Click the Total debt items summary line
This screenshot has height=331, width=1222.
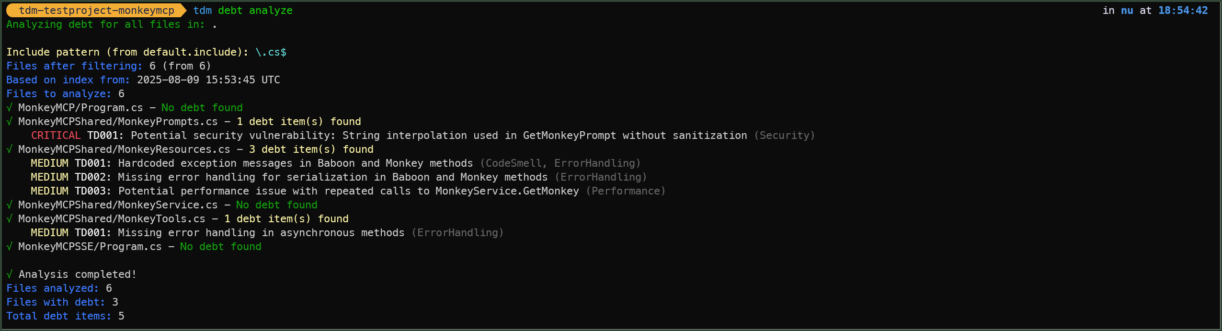coord(65,316)
